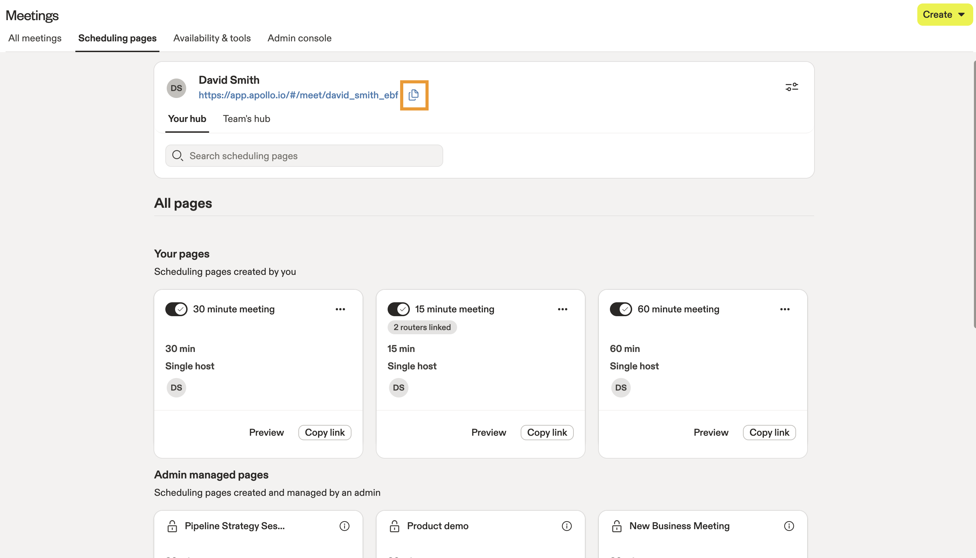Click info icon on New Business Meeting
The image size is (976, 558).
789,526
